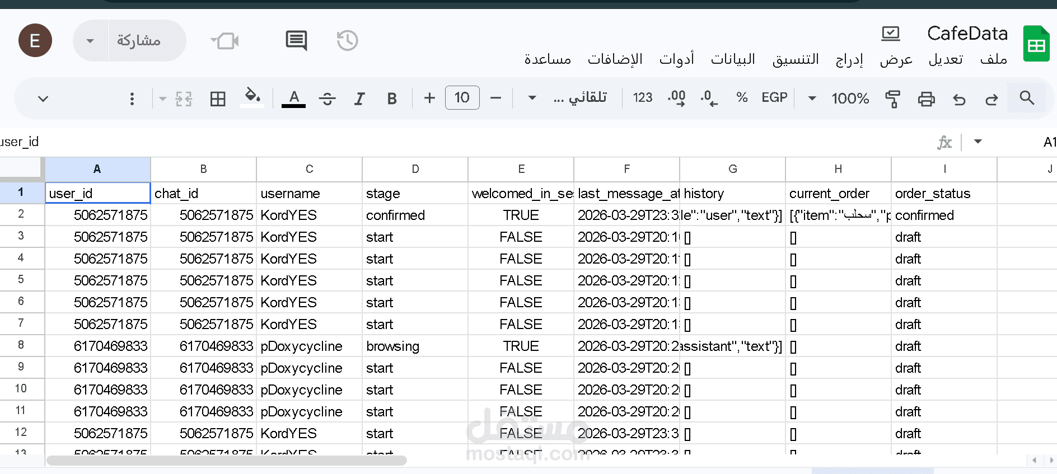
Task: Open version history clock icon
Action: click(x=347, y=40)
